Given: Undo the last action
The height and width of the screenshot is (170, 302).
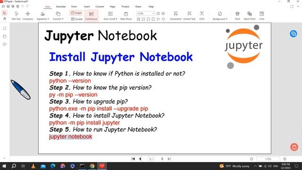Looking at the screenshot, I should (x=22, y=6).
